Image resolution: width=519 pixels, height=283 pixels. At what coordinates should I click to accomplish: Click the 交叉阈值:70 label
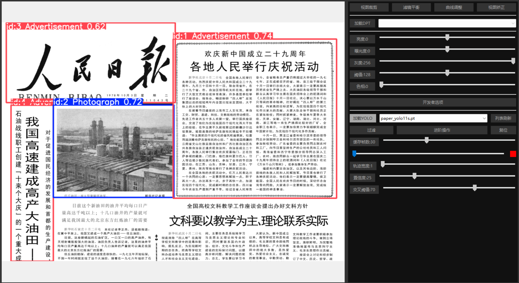[364, 190]
